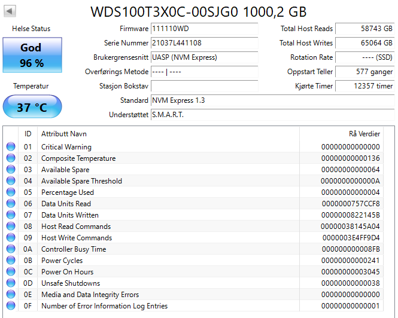Click the status icon beside Unsafe Shutdowns
The width and height of the screenshot is (398, 318).
point(11,283)
